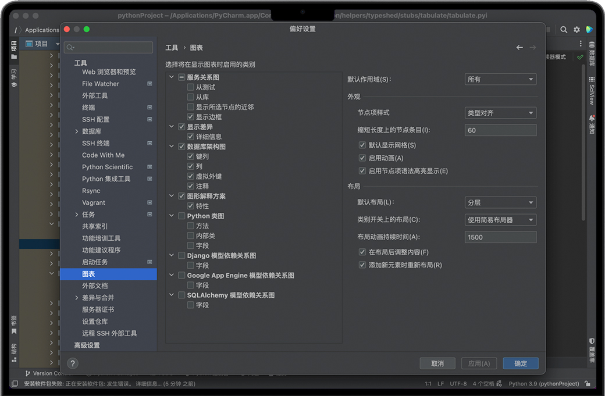The height and width of the screenshot is (396, 605).
Task: Toggle 默认显示网格(S) checkbox
Action: point(362,145)
